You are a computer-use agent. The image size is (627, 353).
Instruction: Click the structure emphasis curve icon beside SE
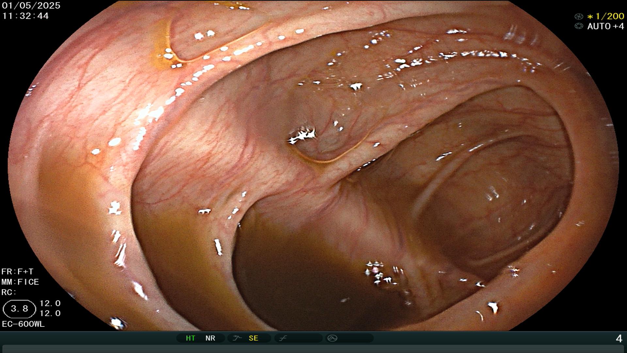(x=237, y=338)
